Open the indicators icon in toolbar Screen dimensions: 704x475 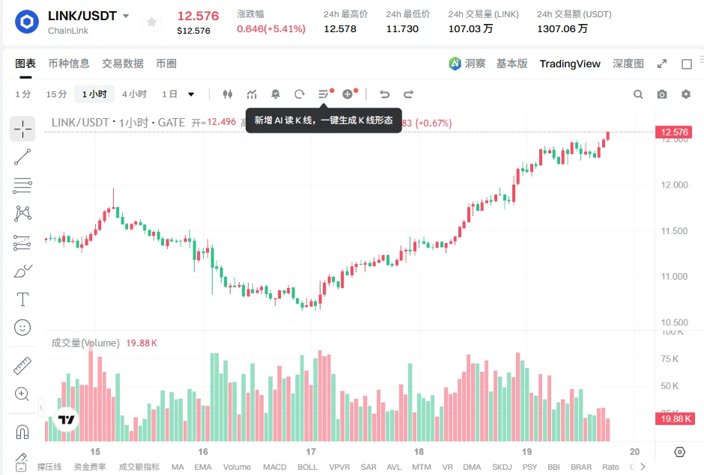click(x=252, y=94)
